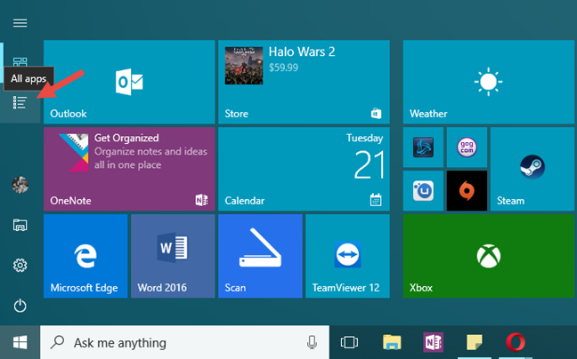Click the Windows Start button
The image size is (577, 359).
(x=20, y=342)
